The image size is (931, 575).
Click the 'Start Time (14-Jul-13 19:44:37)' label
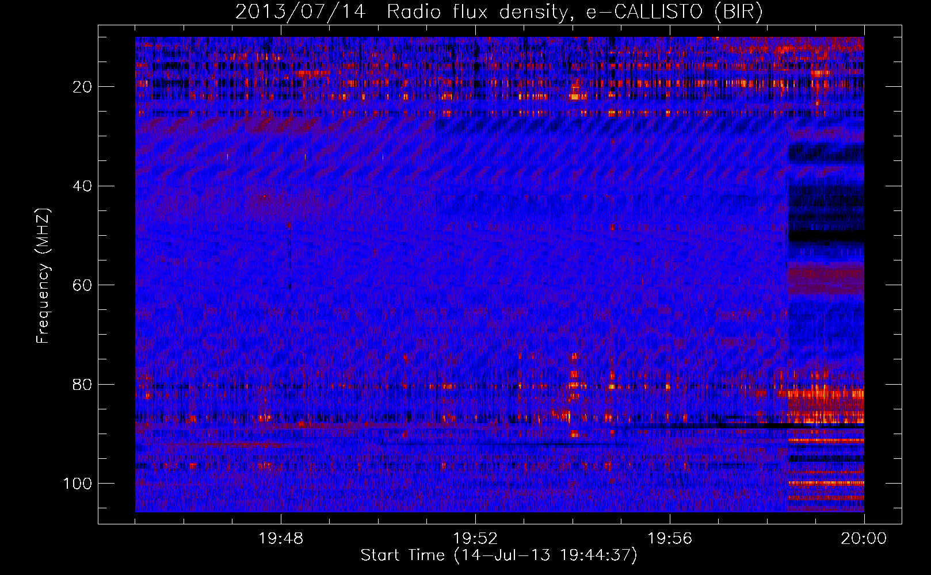[499, 555]
